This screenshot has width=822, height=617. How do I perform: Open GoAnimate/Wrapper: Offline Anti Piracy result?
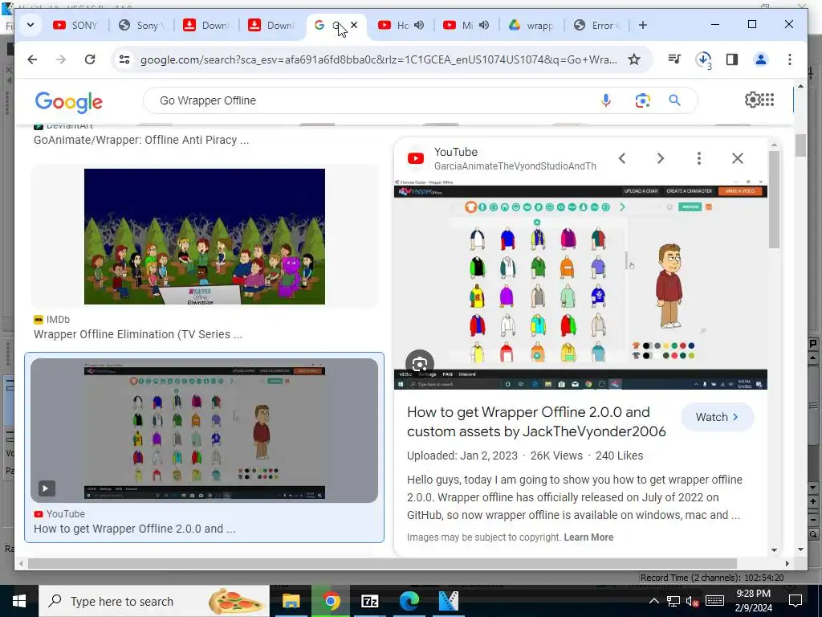point(141,140)
